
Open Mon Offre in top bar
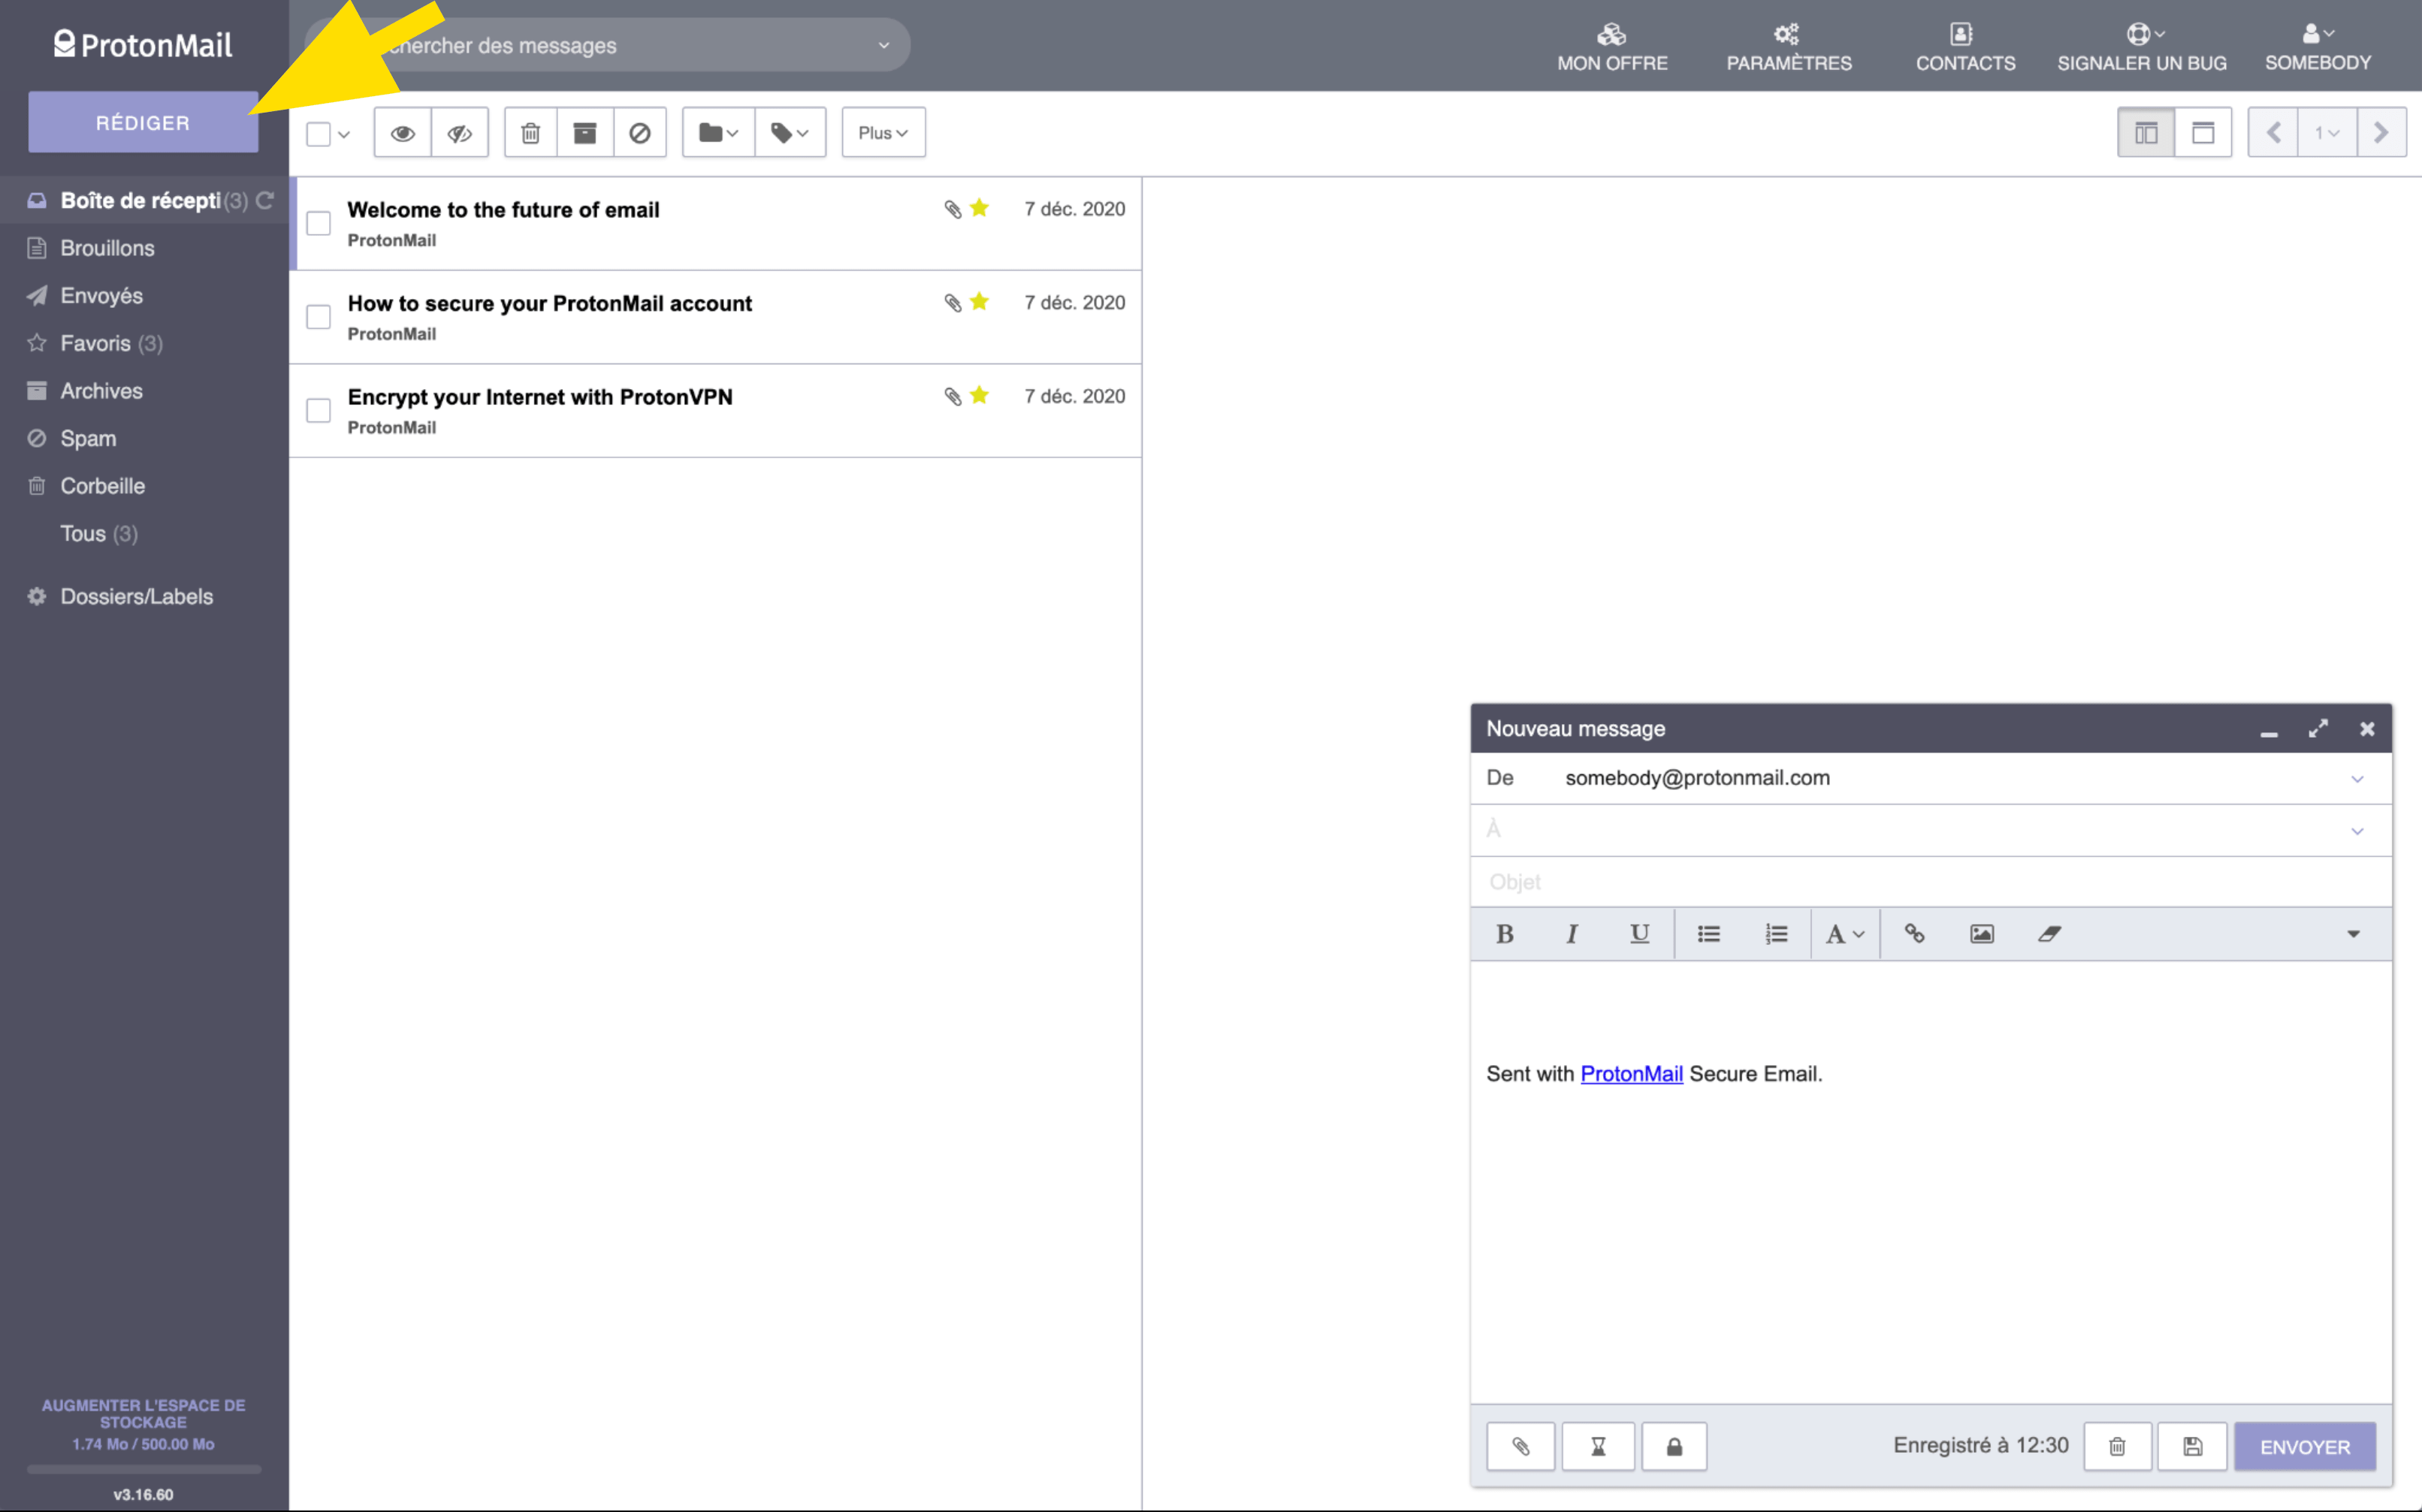point(1612,47)
